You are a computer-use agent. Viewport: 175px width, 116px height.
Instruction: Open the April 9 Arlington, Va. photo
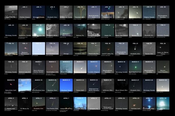(94, 103)
